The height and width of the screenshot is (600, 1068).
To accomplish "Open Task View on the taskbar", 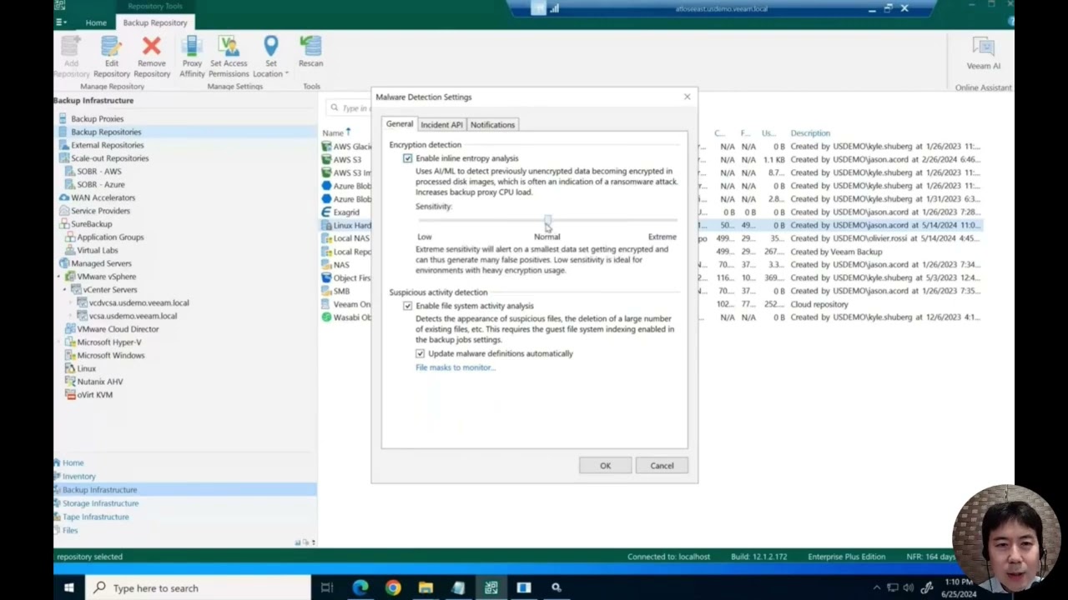I will point(327,587).
